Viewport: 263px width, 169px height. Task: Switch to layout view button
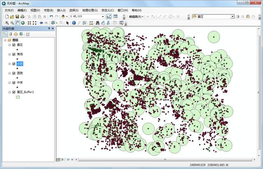pyautogui.click(x=62, y=160)
